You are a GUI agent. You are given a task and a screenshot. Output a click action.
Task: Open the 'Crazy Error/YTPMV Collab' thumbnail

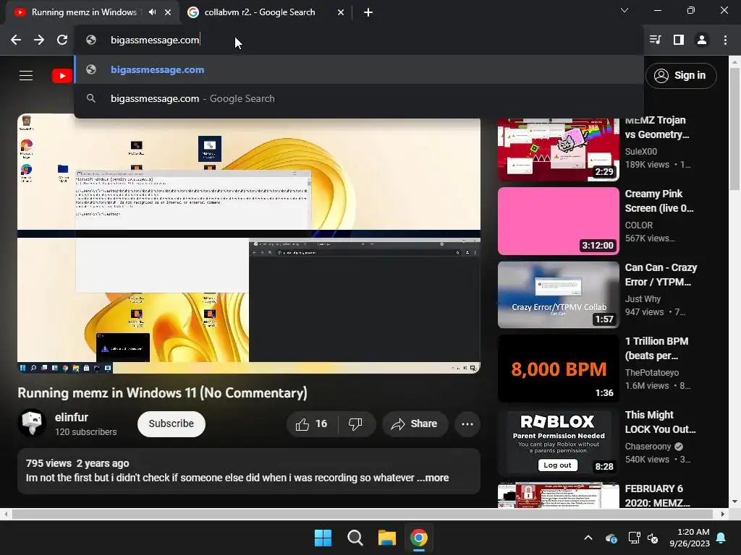point(558,295)
